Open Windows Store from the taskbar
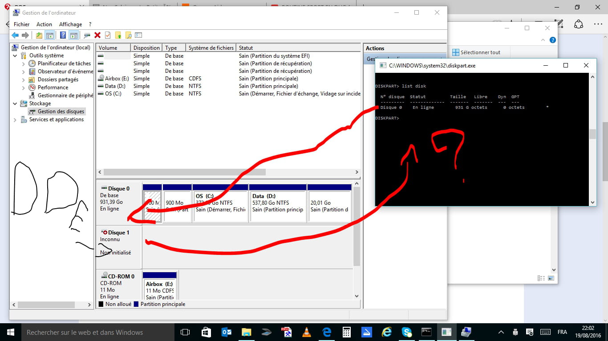 point(206,332)
